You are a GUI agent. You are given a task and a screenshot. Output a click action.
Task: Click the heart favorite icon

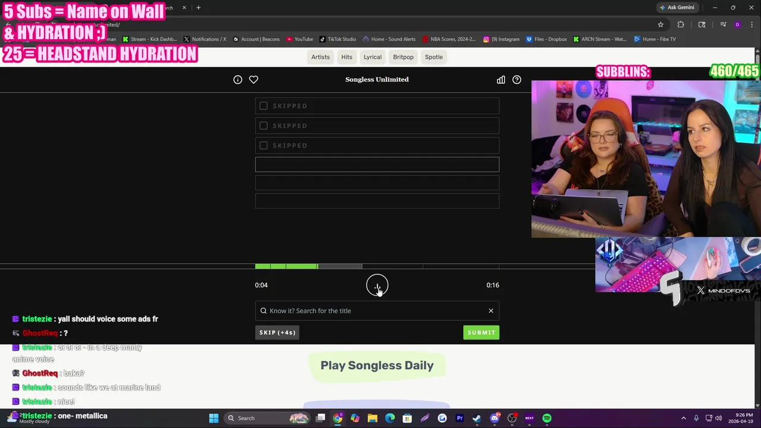(253, 80)
